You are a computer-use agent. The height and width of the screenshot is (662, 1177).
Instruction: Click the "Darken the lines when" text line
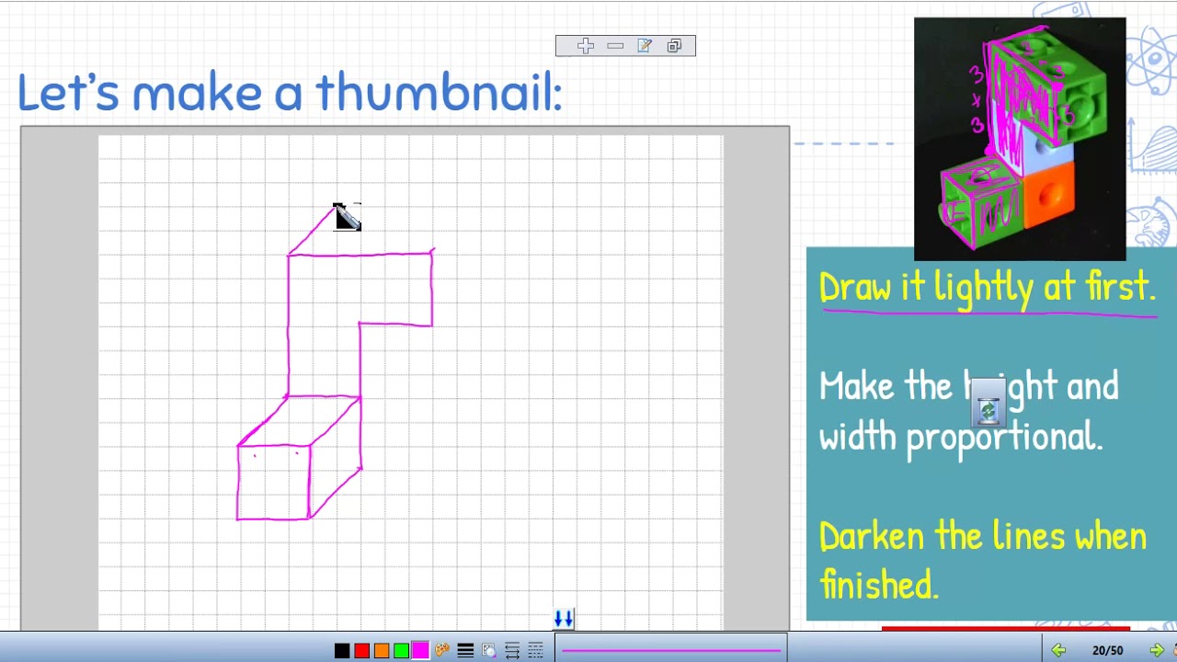click(x=982, y=536)
